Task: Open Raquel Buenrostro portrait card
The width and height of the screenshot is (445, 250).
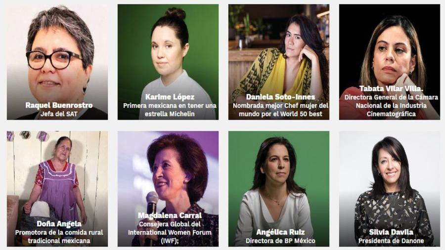Action: click(x=57, y=62)
